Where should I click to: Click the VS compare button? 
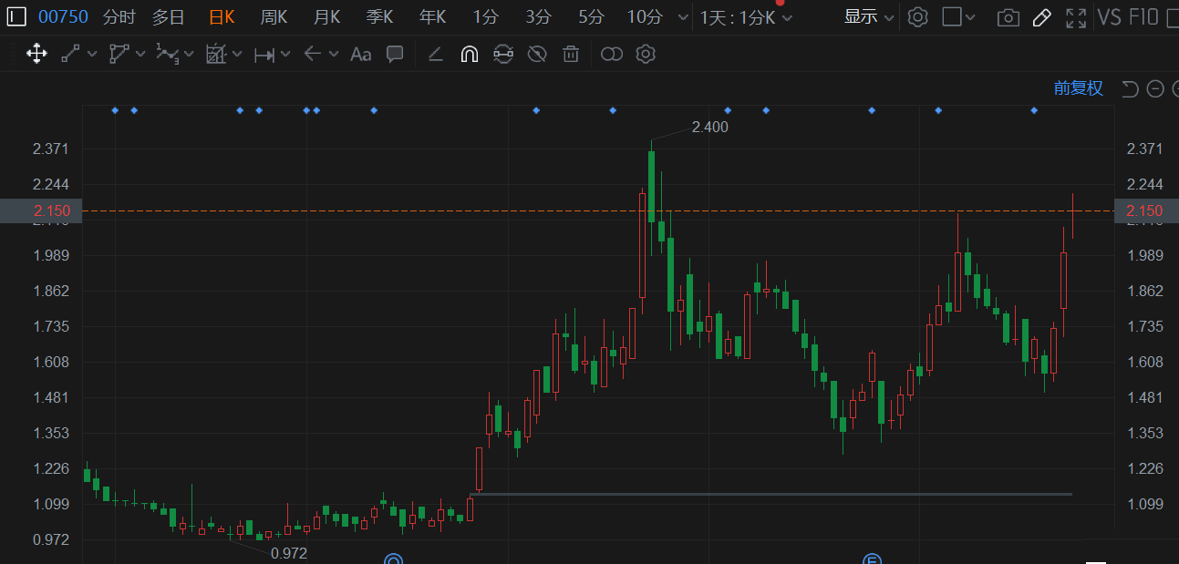click(x=1109, y=16)
